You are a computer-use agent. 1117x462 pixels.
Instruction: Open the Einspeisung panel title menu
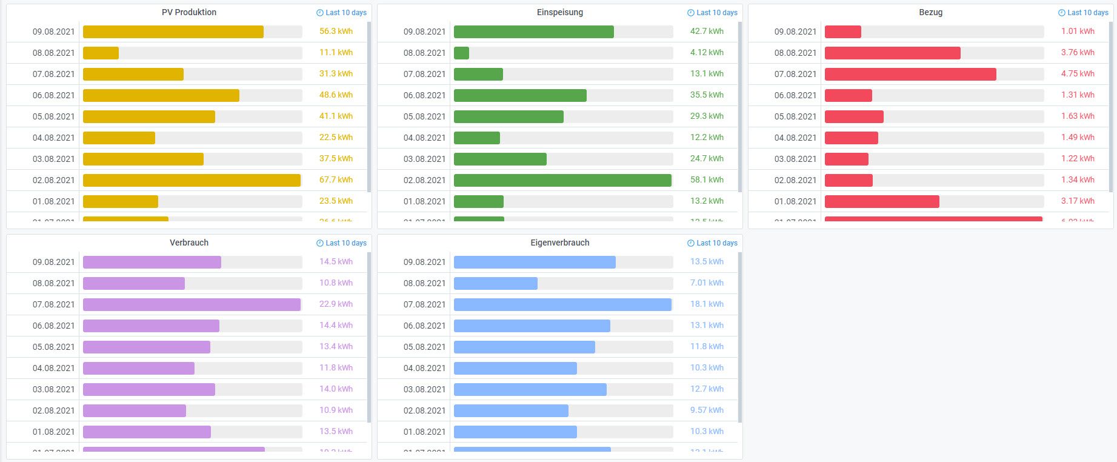point(560,12)
